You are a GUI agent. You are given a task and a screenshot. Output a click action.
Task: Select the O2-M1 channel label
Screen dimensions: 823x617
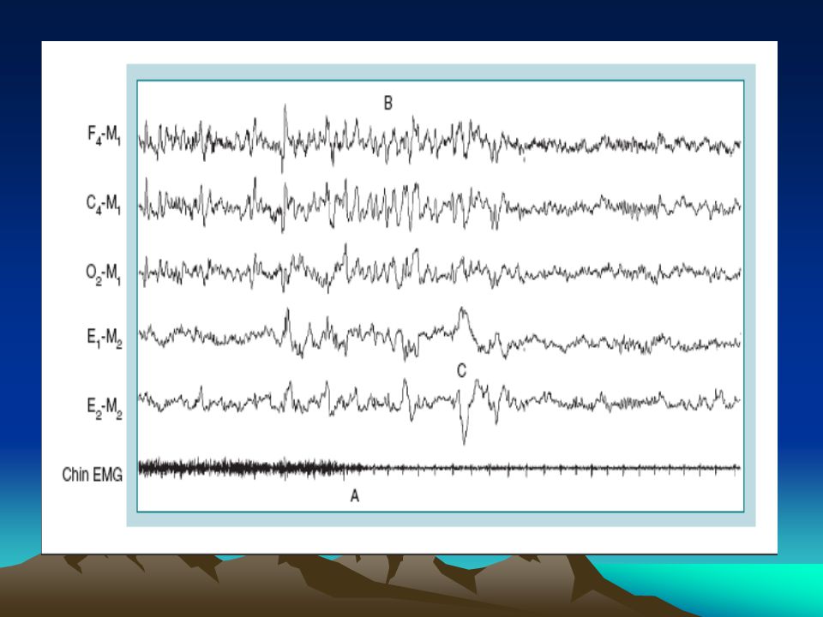tap(104, 274)
